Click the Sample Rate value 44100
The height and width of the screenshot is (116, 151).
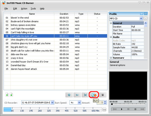point(137,47)
